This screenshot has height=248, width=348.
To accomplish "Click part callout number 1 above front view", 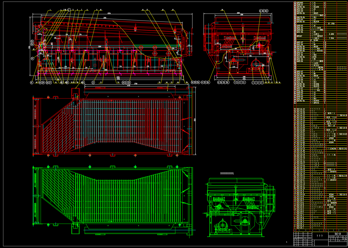I will [50, 10].
